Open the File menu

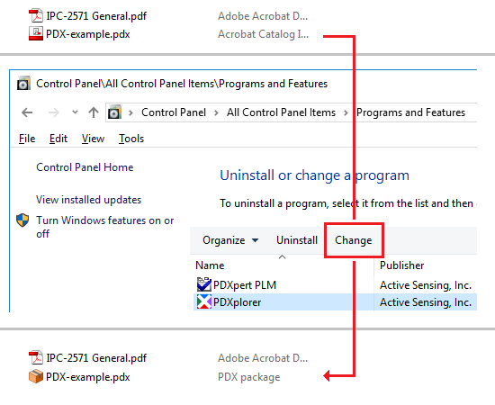(x=27, y=139)
